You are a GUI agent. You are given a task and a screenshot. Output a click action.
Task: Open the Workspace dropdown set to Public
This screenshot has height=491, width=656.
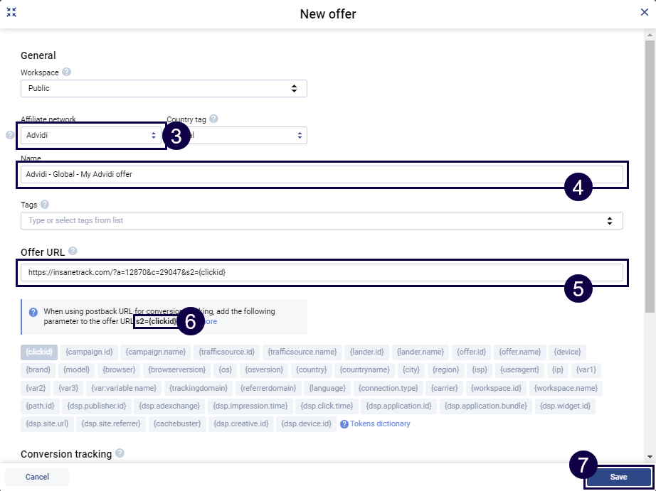pyautogui.click(x=164, y=88)
